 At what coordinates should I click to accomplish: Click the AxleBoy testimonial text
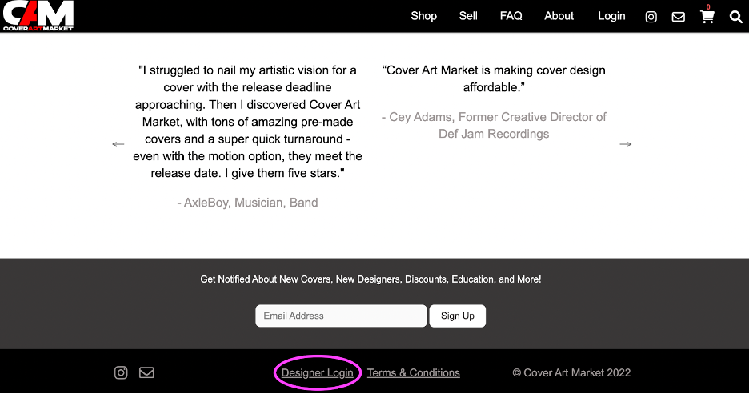coord(247,122)
